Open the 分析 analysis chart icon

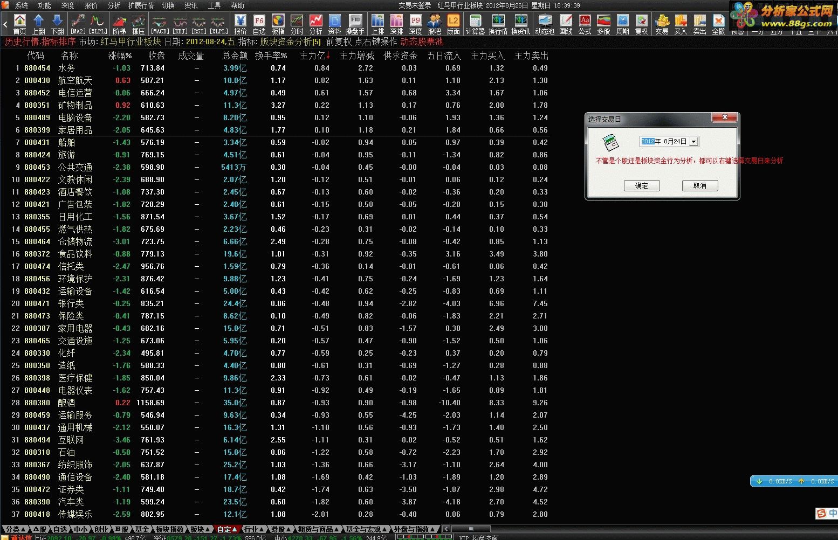pyautogui.click(x=316, y=24)
